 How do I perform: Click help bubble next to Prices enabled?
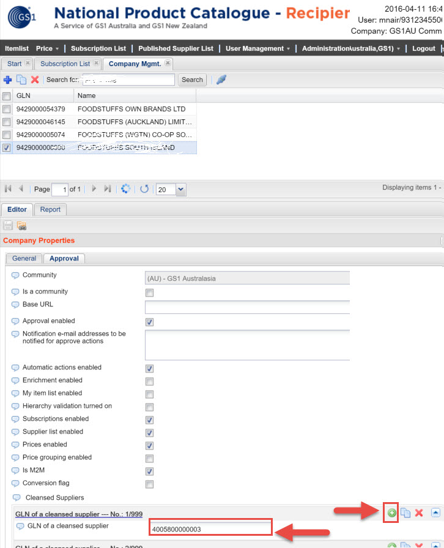click(x=15, y=445)
